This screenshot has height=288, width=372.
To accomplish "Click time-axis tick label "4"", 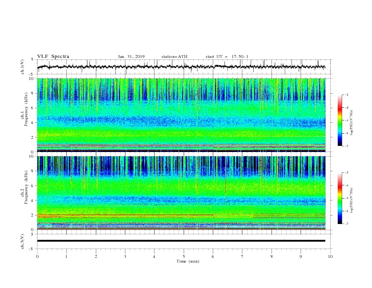I will click(154, 256).
